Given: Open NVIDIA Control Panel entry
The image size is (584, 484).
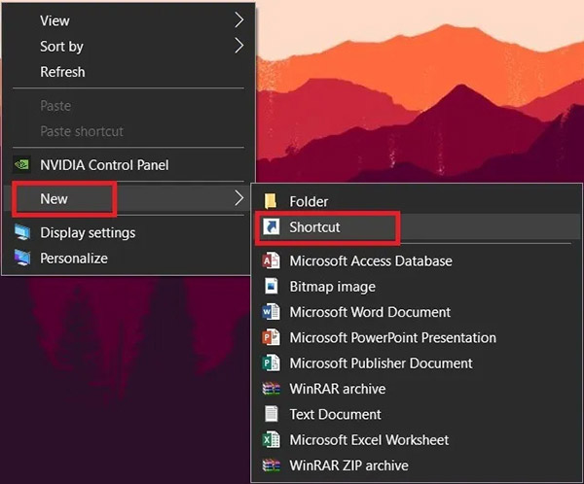Looking at the screenshot, I should (x=128, y=165).
